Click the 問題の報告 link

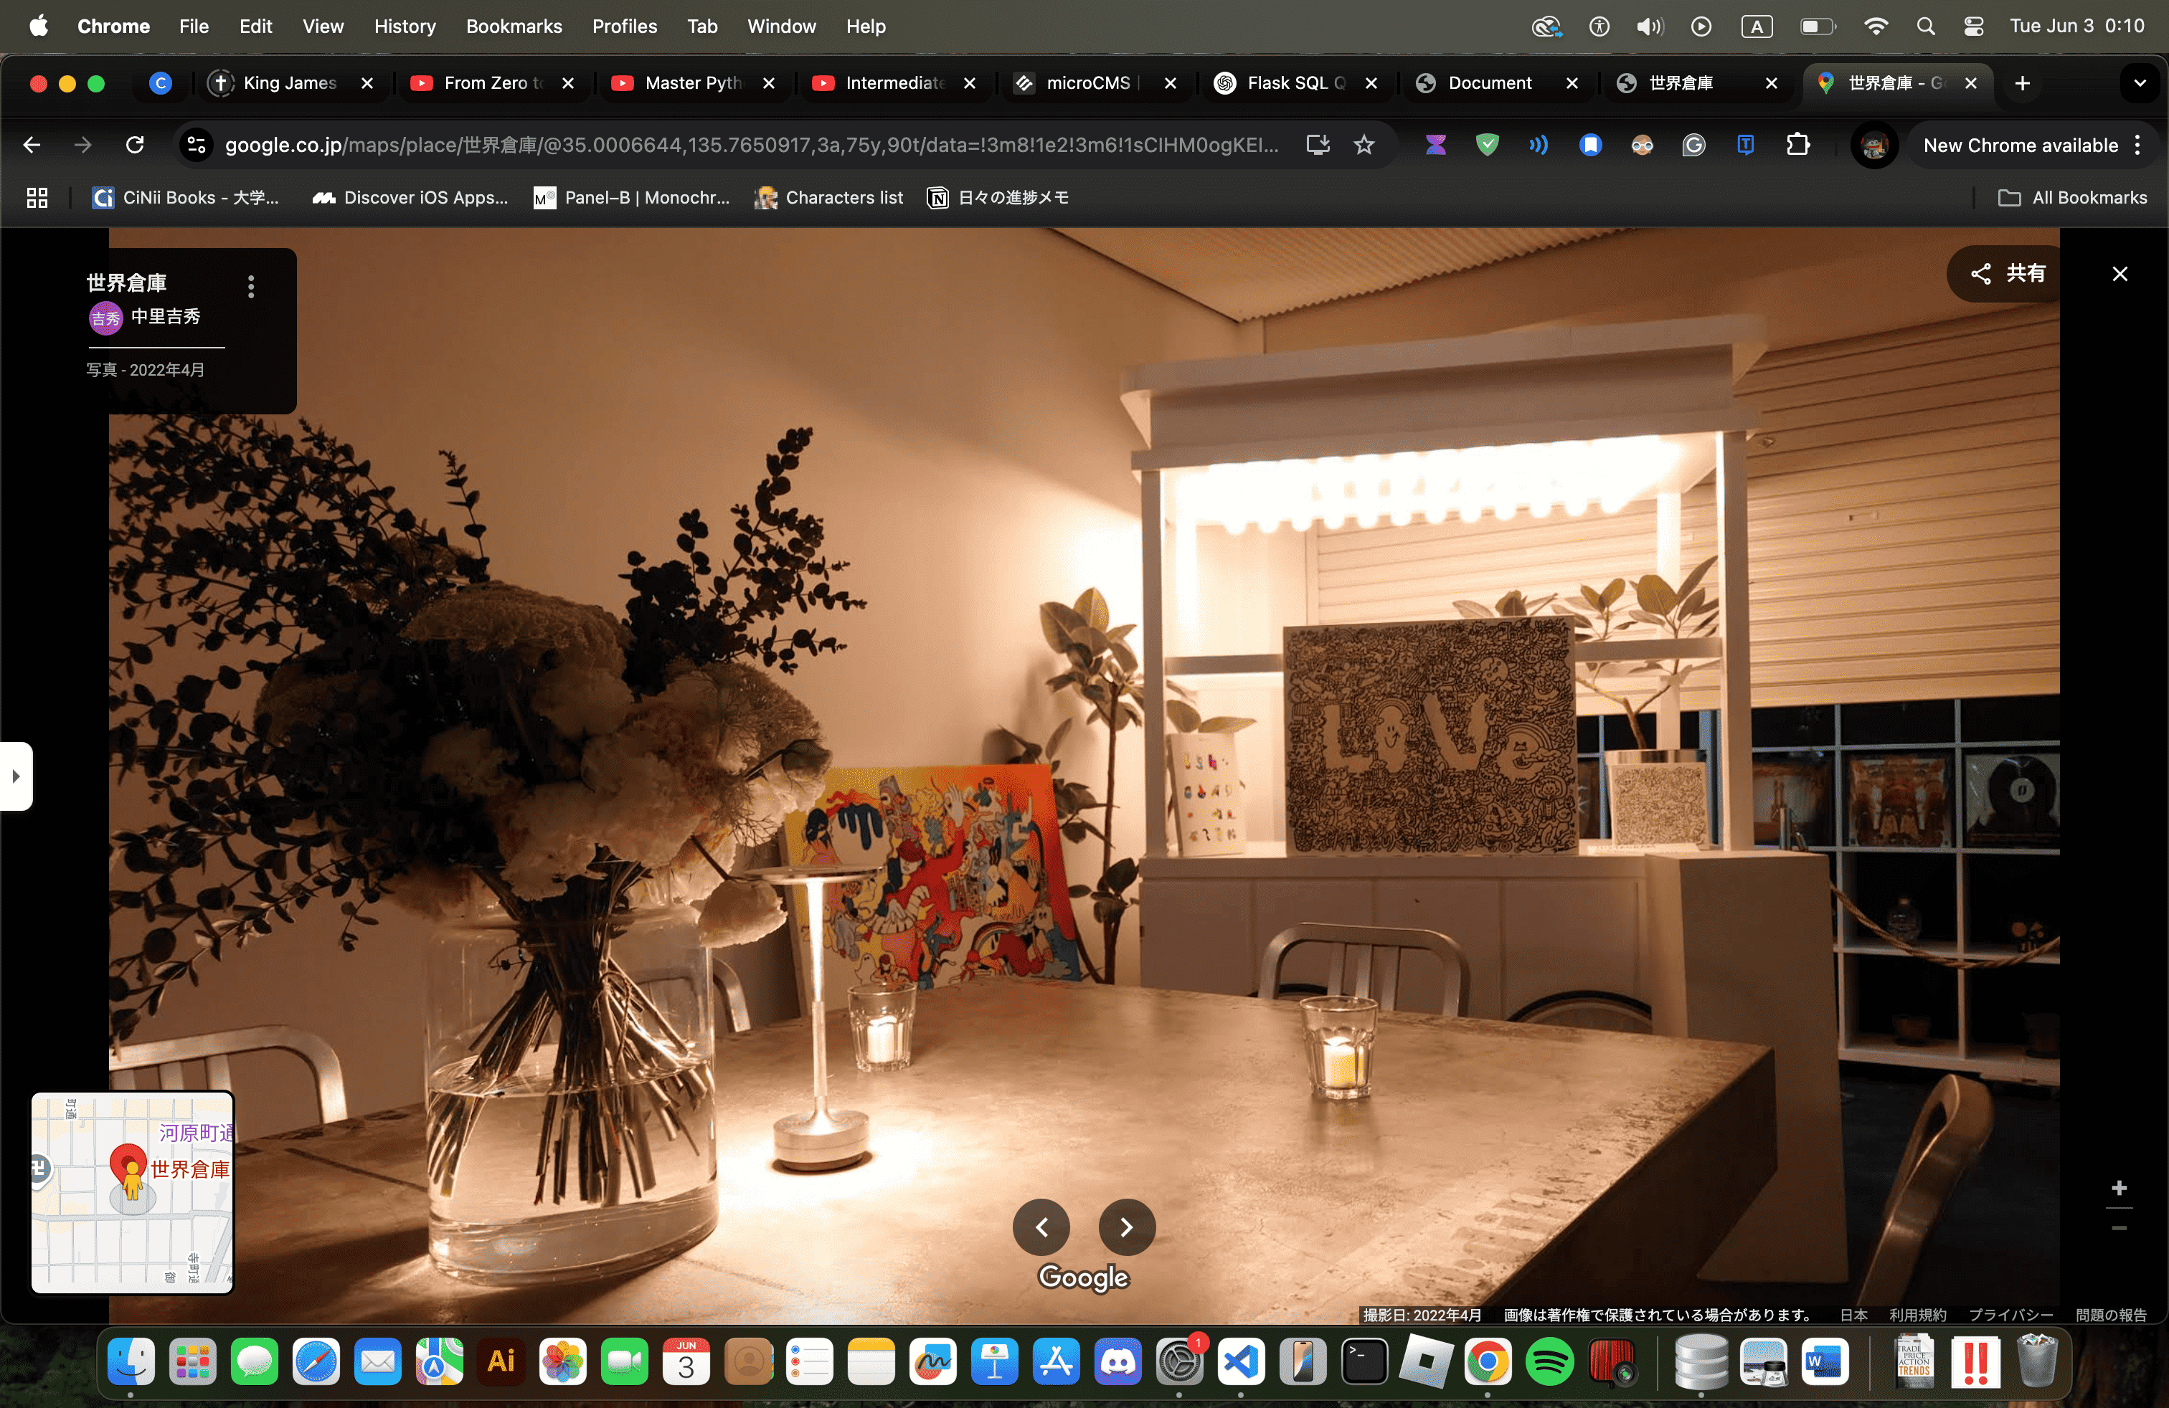point(2109,1314)
